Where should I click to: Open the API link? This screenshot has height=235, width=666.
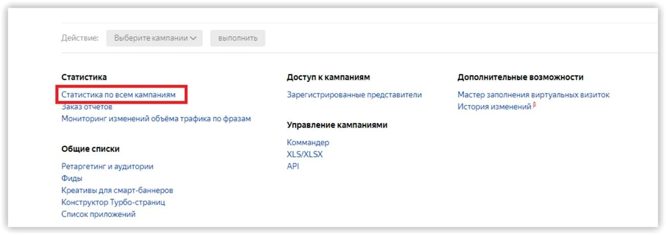tap(293, 166)
